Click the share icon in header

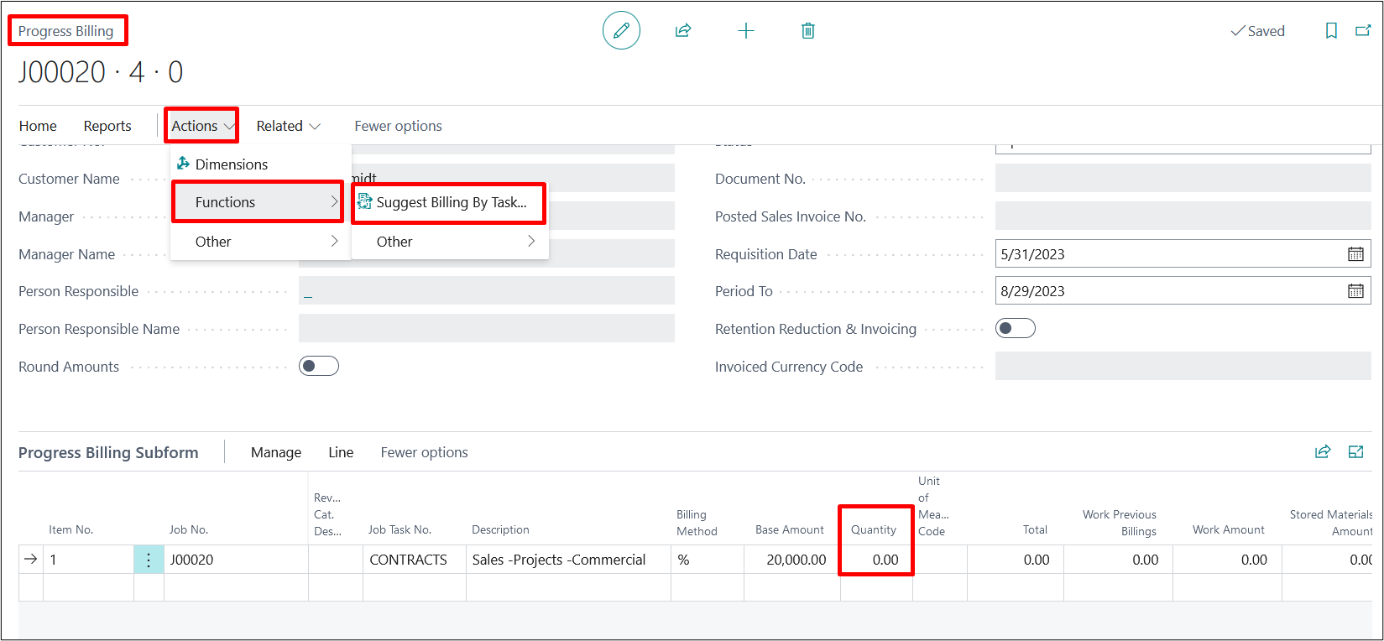point(683,31)
